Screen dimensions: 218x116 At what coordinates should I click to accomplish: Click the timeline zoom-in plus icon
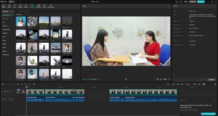coord(215,84)
